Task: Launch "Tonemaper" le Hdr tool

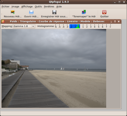Action: tap(84, 12)
